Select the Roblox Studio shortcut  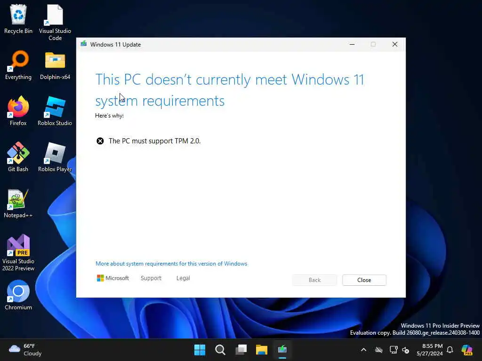pyautogui.click(x=55, y=111)
